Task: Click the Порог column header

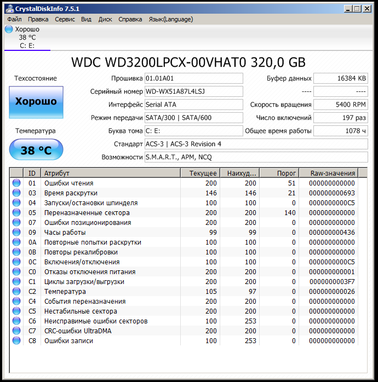Action: pyautogui.click(x=279, y=173)
